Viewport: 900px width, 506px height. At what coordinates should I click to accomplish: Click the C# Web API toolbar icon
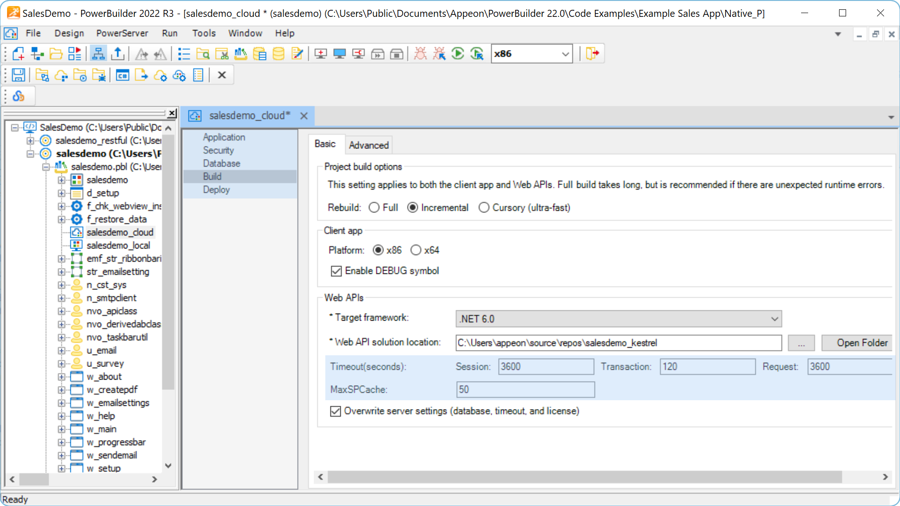point(122,75)
